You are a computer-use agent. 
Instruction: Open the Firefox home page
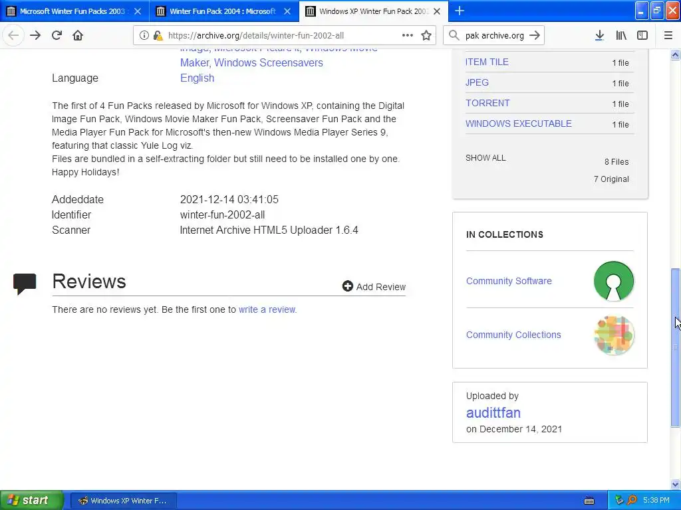pos(78,35)
